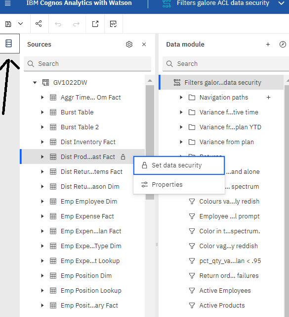The image size is (289, 317).
Task: Expand Dist Inventory Fact table
Action: tap(42, 142)
